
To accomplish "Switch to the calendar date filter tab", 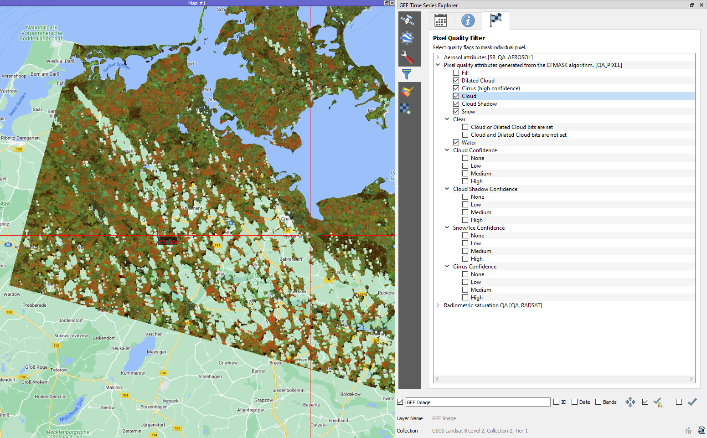I will 441,21.
